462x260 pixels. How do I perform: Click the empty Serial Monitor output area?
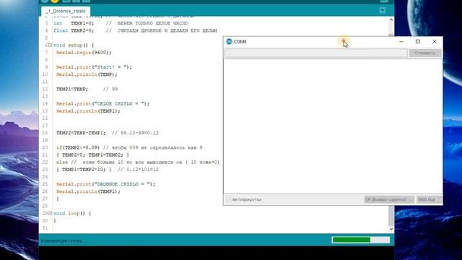(x=333, y=126)
